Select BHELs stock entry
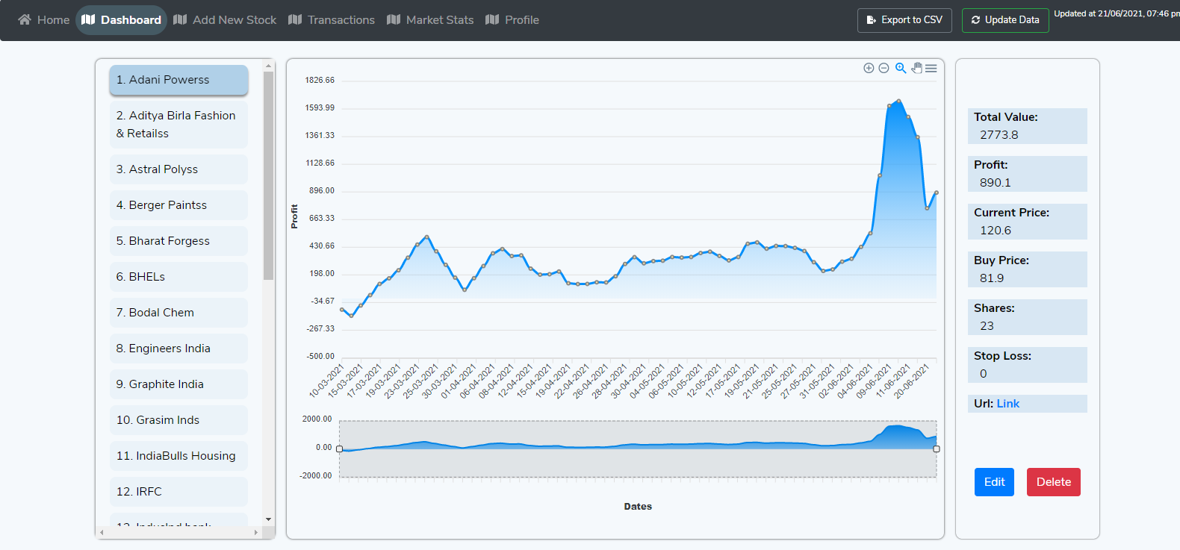This screenshot has height=550, width=1180. [178, 277]
